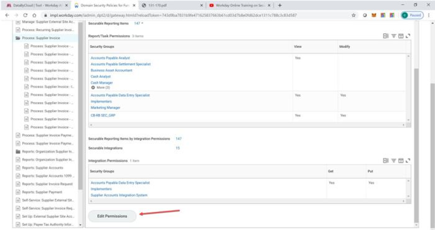Image resolution: width=435 pixels, height=230 pixels.
Task: Change column layout of Integration Permissions table
Action: pyautogui.click(x=400, y=160)
